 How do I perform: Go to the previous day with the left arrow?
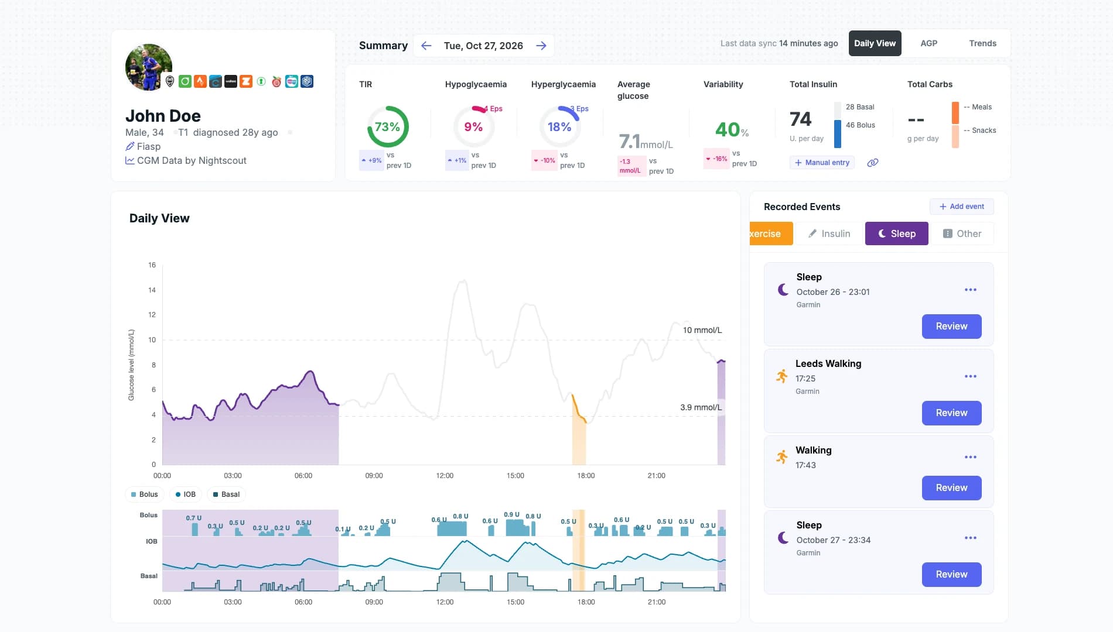(x=426, y=46)
